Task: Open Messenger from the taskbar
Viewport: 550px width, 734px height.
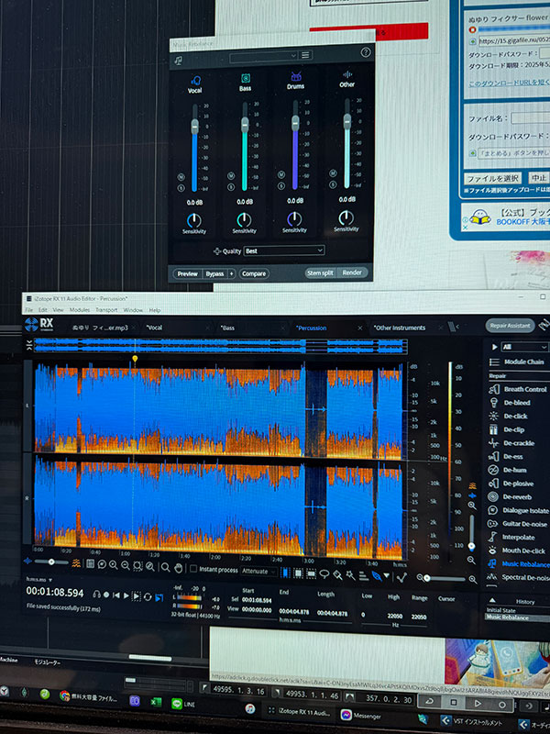Action: point(360,716)
